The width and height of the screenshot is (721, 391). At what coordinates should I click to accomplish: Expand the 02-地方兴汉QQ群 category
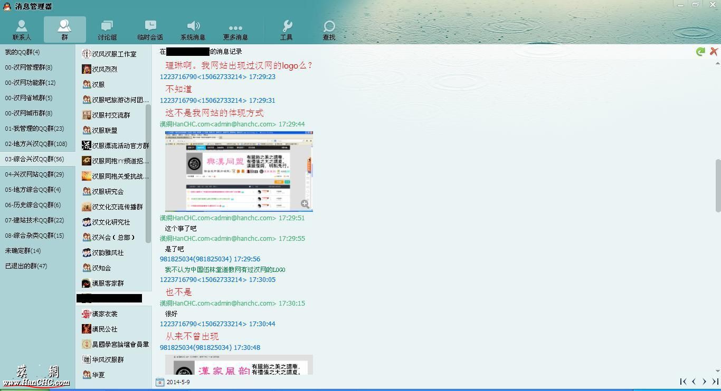36,144
